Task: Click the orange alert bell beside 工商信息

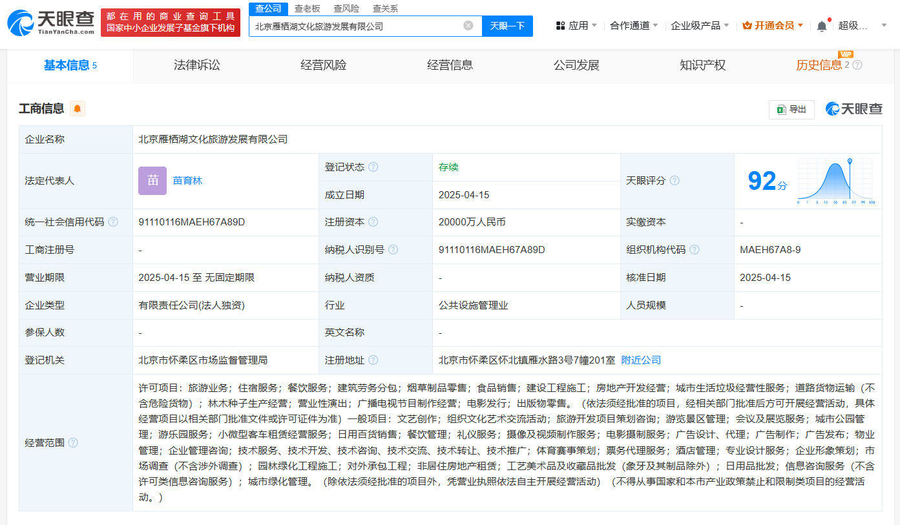Action: pos(78,108)
